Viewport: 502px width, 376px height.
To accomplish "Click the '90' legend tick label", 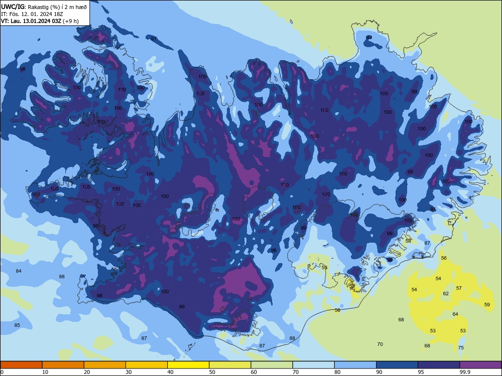I will [380, 372].
